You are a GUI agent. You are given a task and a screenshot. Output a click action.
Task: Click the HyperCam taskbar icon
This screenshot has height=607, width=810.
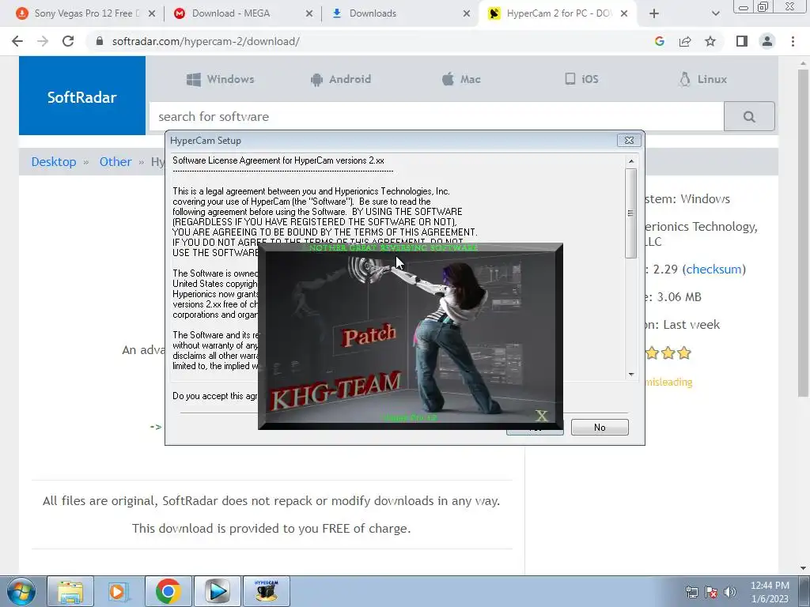(x=267, y=591)
